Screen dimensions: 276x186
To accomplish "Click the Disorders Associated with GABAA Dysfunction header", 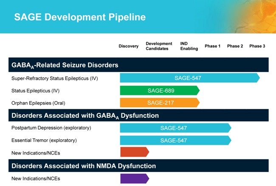I will pyautogui.click(x=85, y=115).
